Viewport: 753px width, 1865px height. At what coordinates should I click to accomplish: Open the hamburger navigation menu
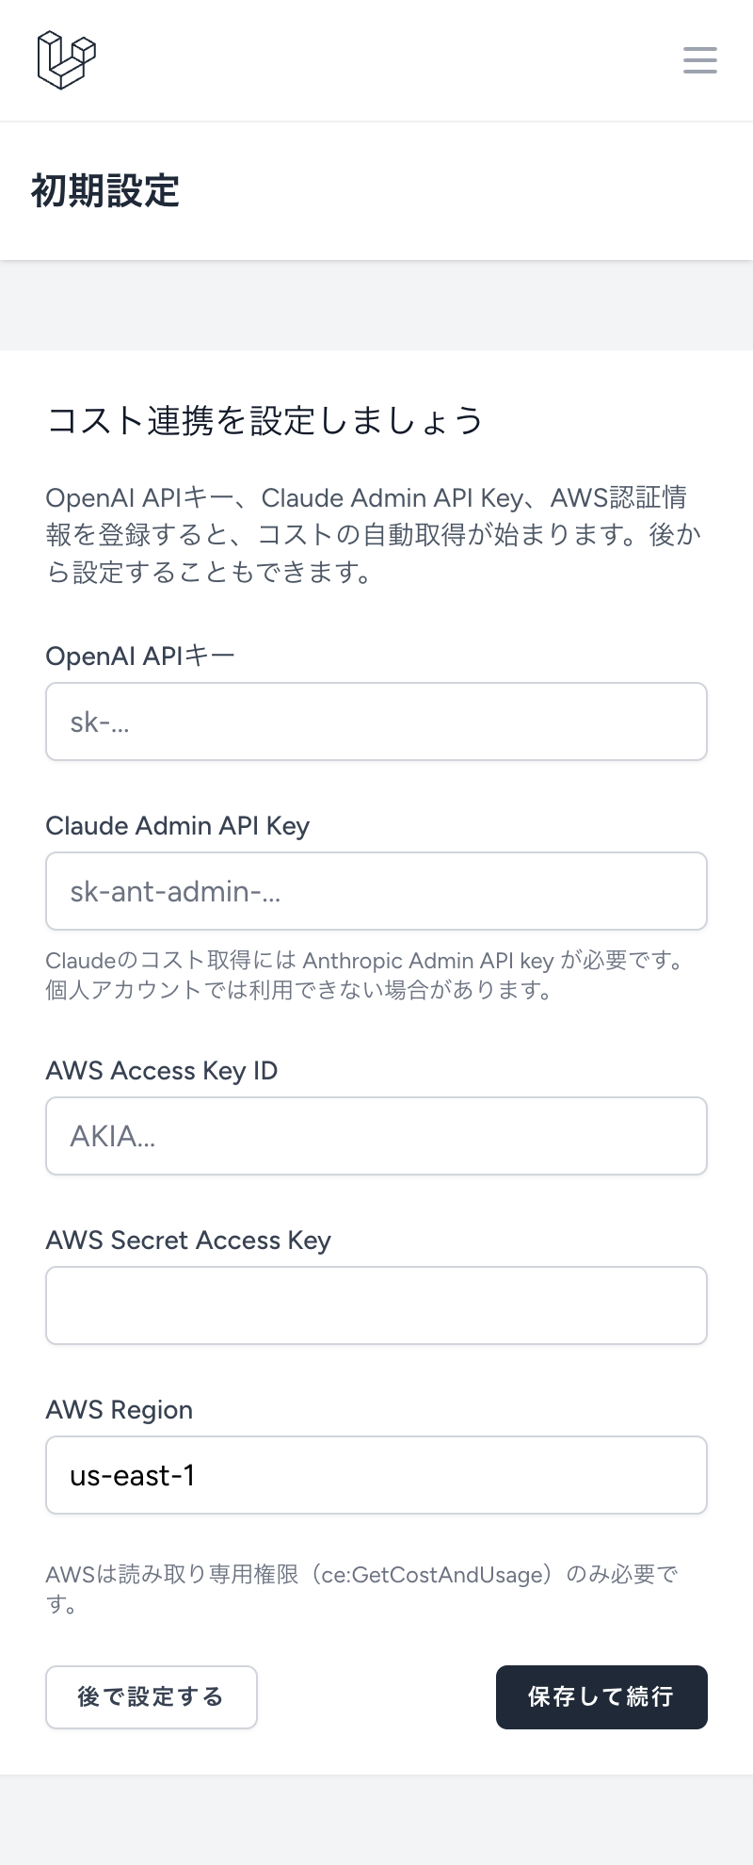(x=699, y=60)
